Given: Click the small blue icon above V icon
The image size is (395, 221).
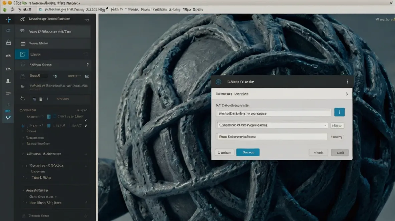Looking at the screenshot, I should click(x=8, y=111).
